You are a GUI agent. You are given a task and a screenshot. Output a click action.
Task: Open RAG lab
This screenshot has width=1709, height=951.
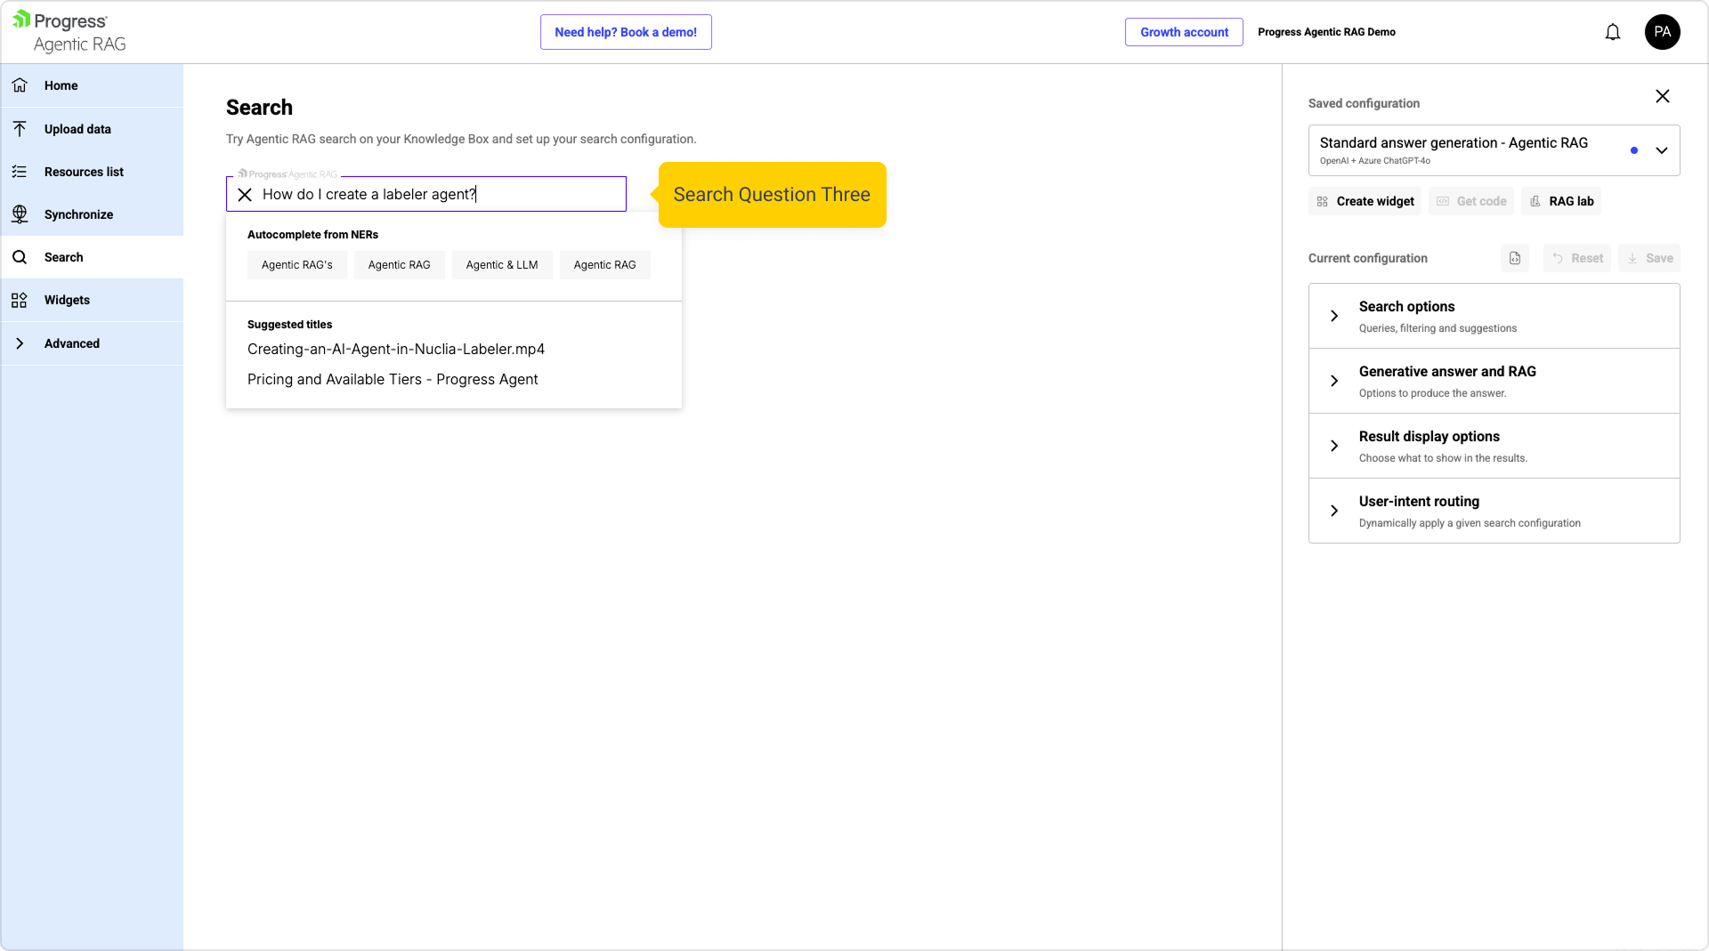1561,201
